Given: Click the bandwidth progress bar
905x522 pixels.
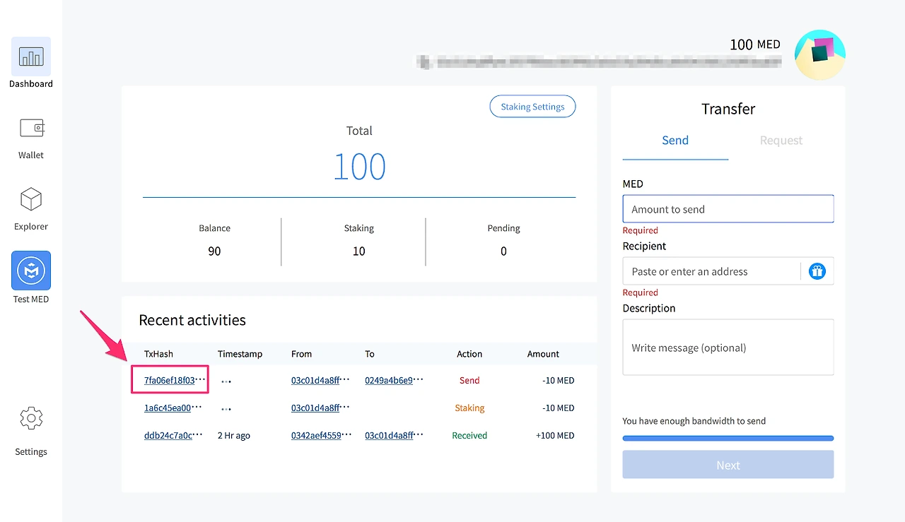Looking at the screenshot, I should (728, 439).
